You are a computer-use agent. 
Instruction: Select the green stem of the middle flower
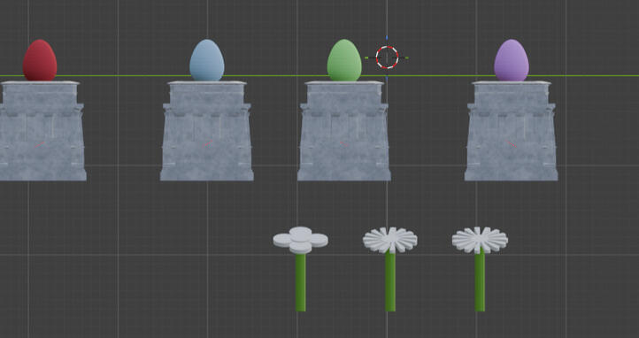[390, 281]
